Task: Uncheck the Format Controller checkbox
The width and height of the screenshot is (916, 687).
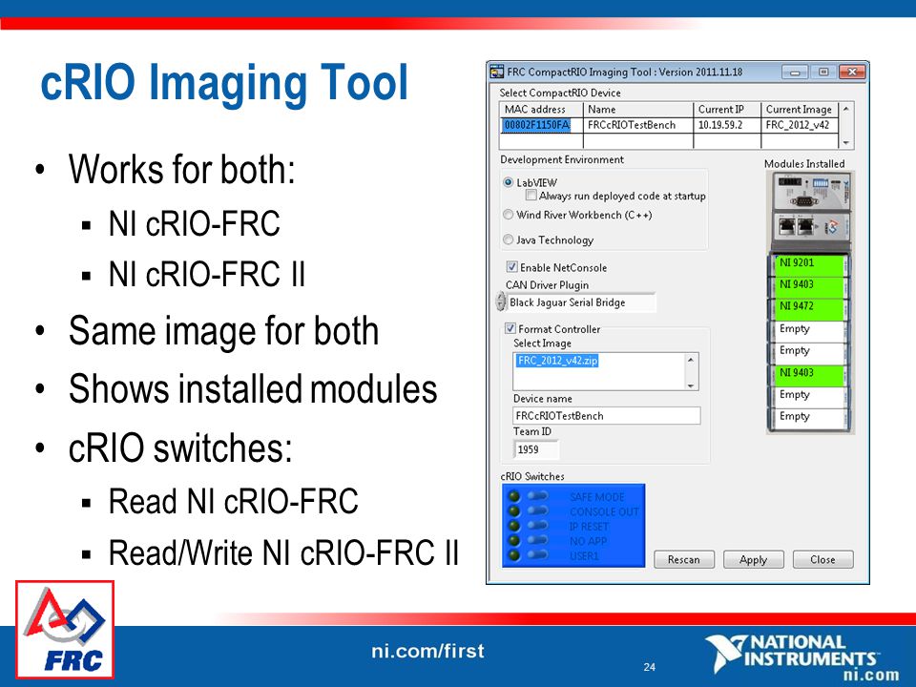Action: pos(510,328)
